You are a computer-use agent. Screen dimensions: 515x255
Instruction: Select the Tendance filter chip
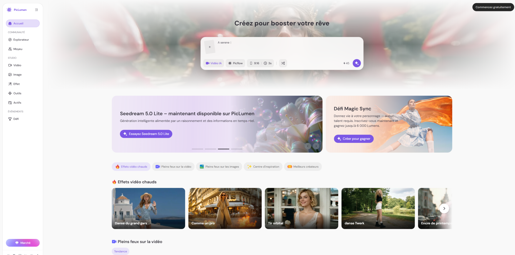tap(120, 251)
